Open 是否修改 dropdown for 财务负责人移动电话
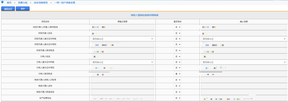Image resolution: width=288 pixels, height=102 pixels. [178, 50]
